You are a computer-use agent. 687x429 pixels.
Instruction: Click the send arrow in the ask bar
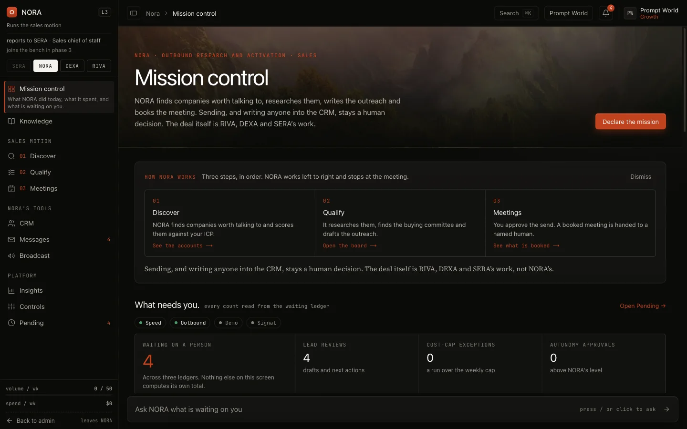pos(666,409)
